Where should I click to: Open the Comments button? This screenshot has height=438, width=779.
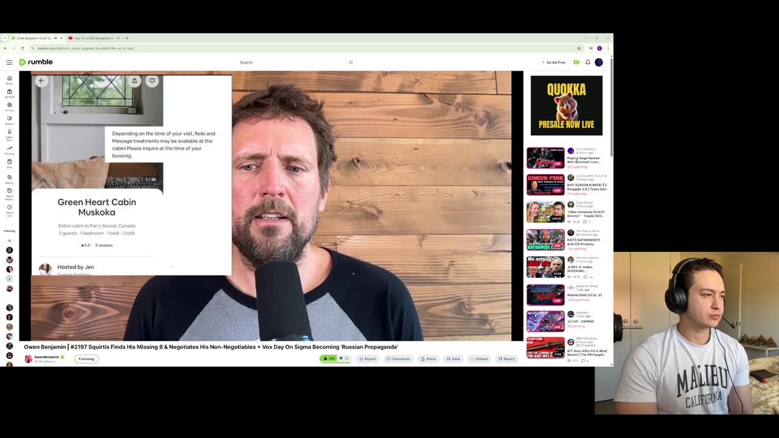click(399, 359)
